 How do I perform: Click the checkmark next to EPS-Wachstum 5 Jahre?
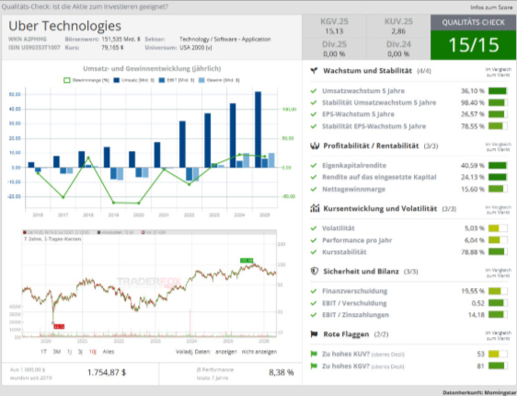tap(314, 114)
